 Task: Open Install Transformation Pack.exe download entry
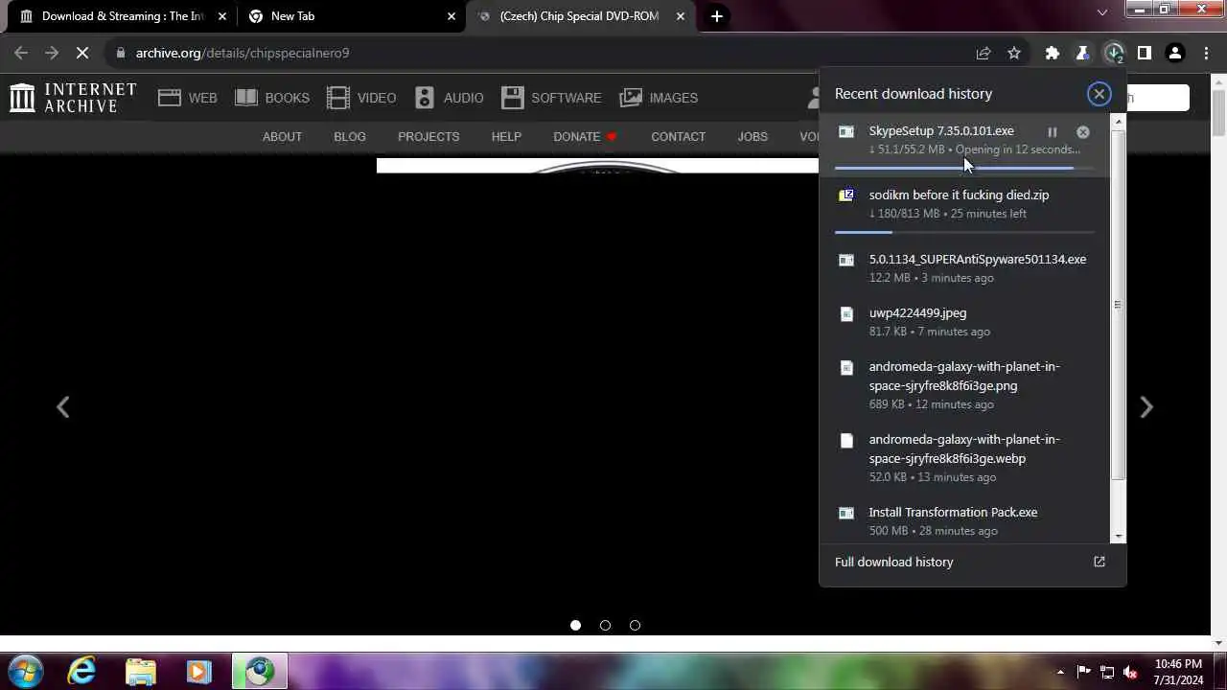[964, 520]
